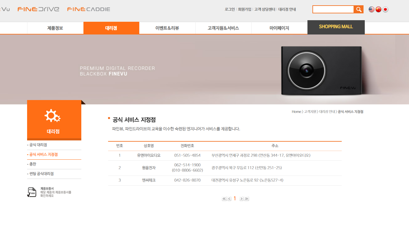409x242 pixels.
Task: Go to next page arrow icon
Action: click(241, 199)
